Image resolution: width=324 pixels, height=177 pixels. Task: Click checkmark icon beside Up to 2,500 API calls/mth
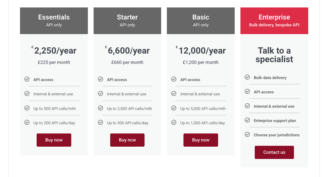pos(100,108)
